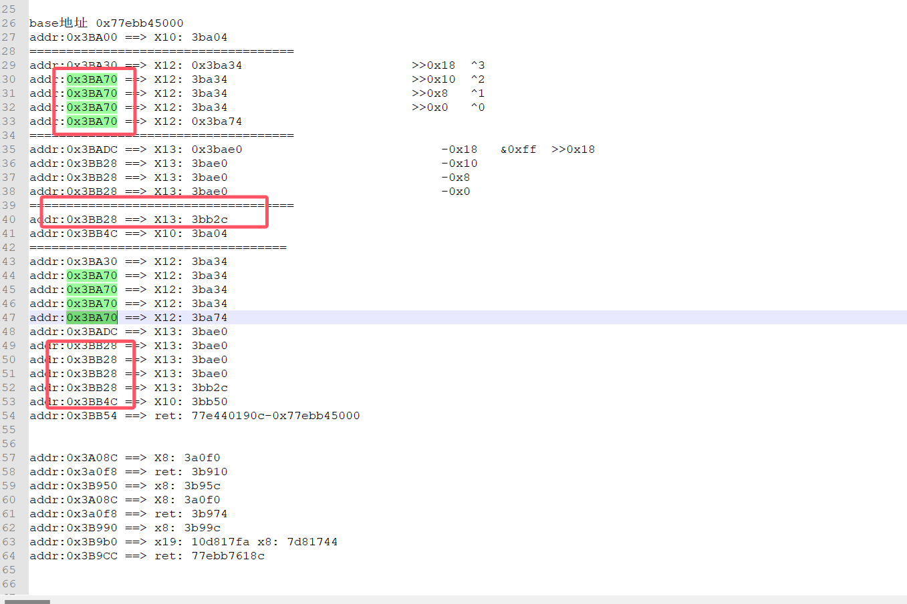Click the x8: 3b95c value
Viewport: 907px width, 604px height.
[187, 486]
